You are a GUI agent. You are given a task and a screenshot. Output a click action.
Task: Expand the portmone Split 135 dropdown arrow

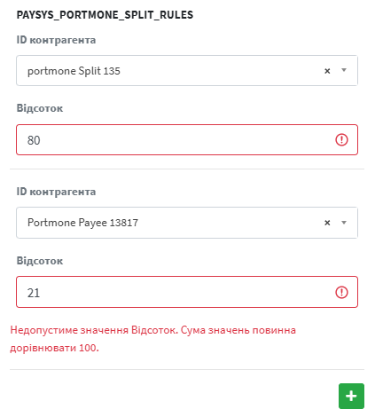[x=344, y=70]
